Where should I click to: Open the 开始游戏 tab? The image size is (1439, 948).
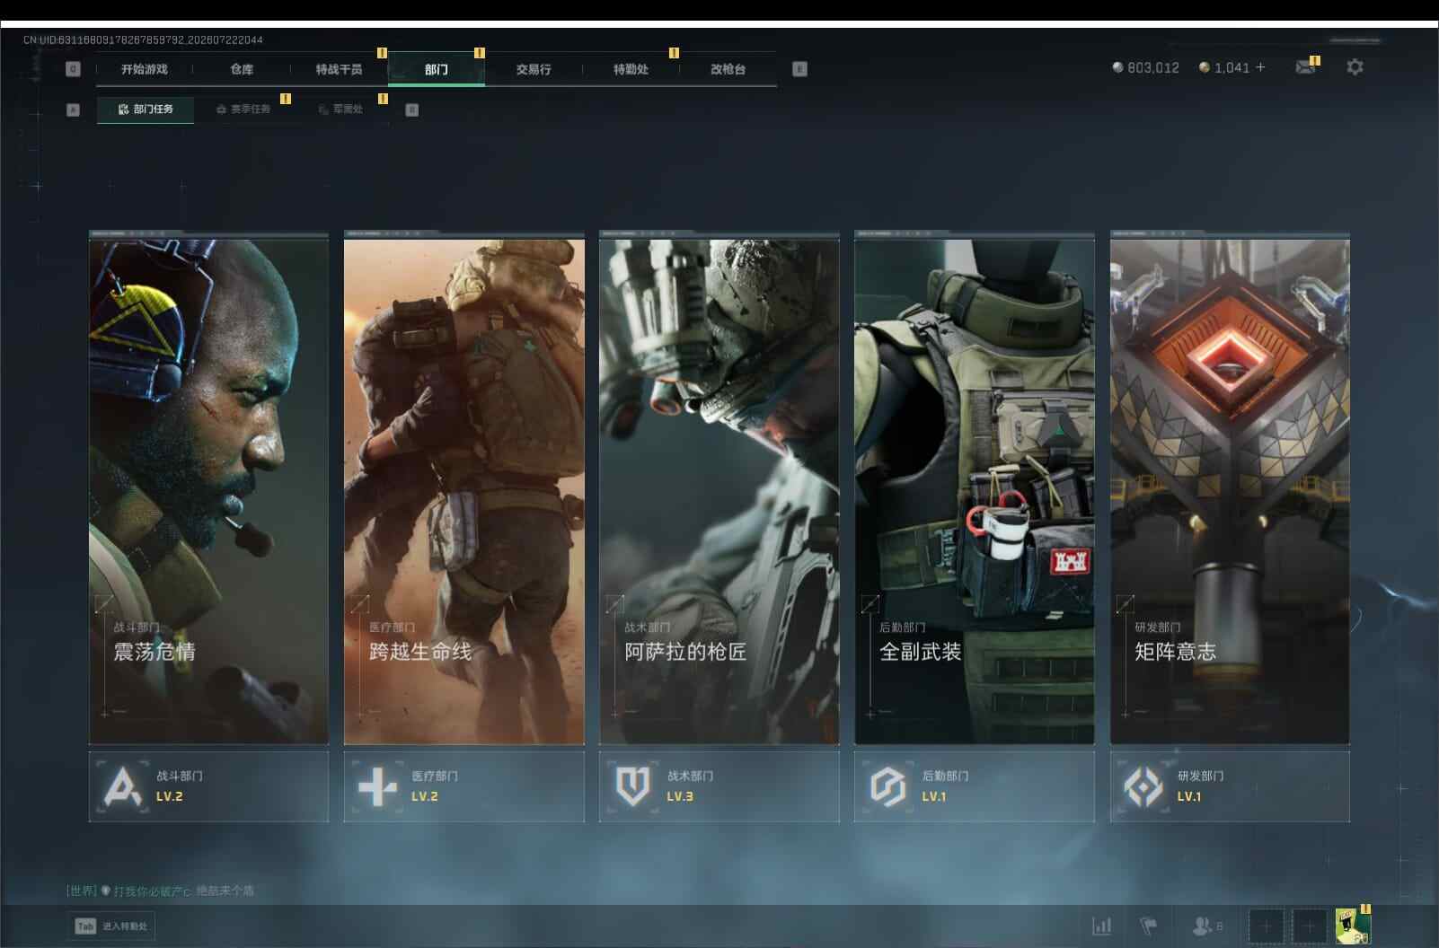145,69
